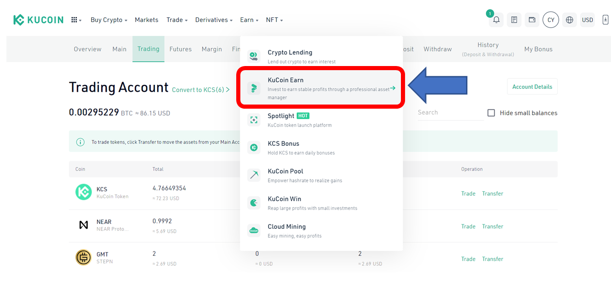The width and height of the screenshot is (611, 282).
Task: Select KuCoin Earn menu item
Action: tap(321, 88)
